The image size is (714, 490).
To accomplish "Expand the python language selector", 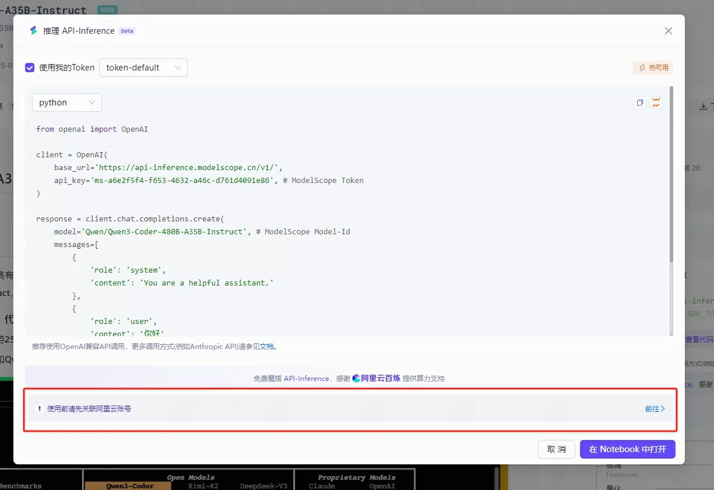I will click(x=67, y=103).
